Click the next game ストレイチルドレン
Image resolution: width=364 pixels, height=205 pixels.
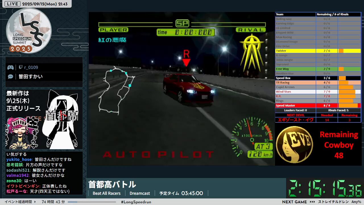334,202
